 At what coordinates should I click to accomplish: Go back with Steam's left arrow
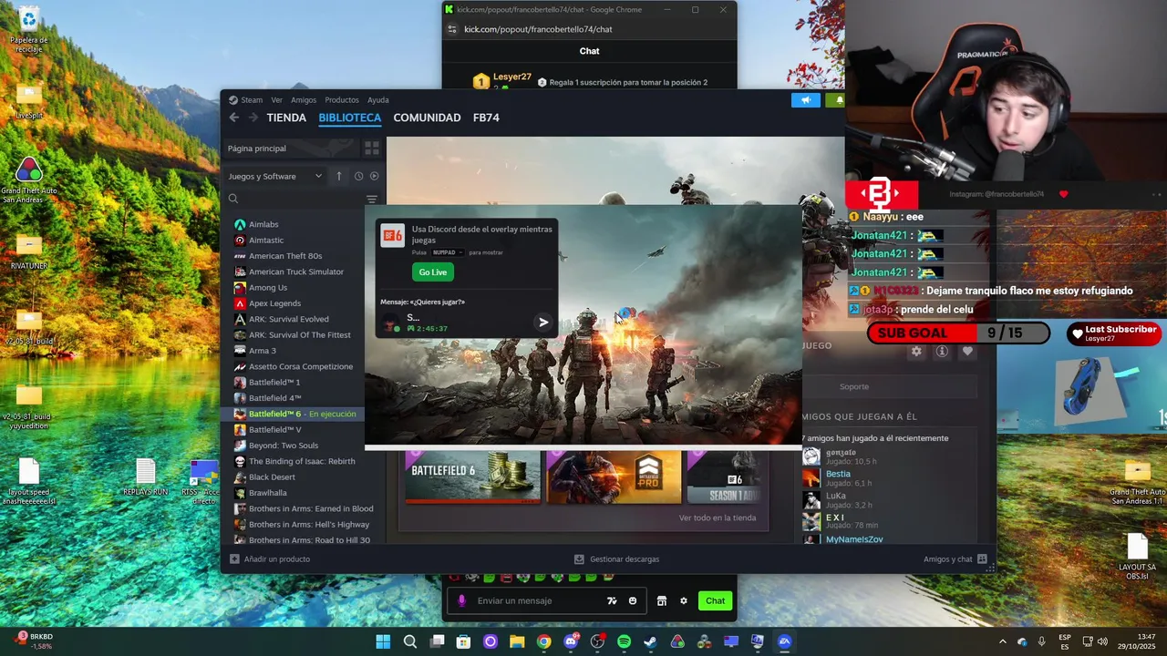click(x=233, y=118)
